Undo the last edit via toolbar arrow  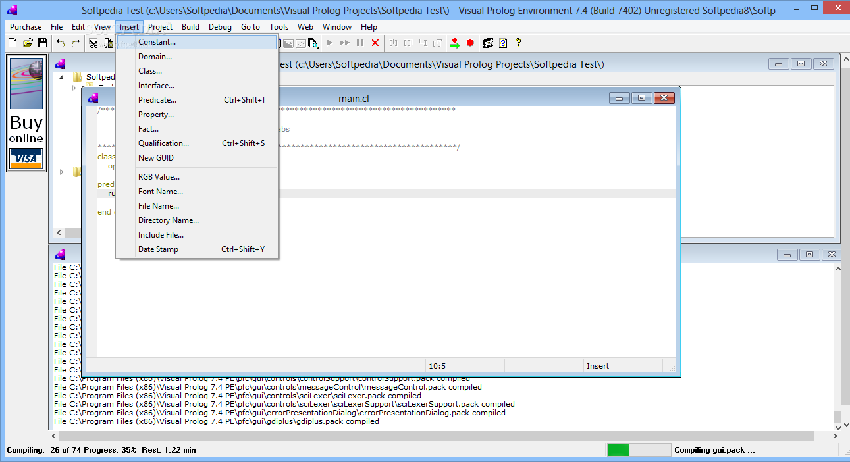tap(61, 43)
